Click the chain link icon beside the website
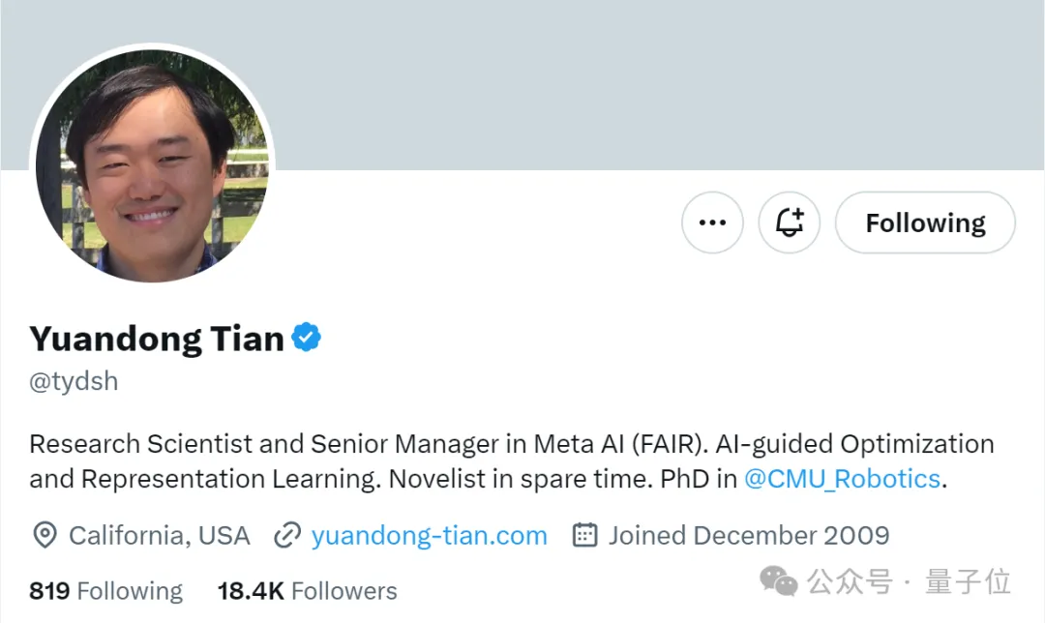This screenshot has height=623, width=1045. tap(287, 535)
